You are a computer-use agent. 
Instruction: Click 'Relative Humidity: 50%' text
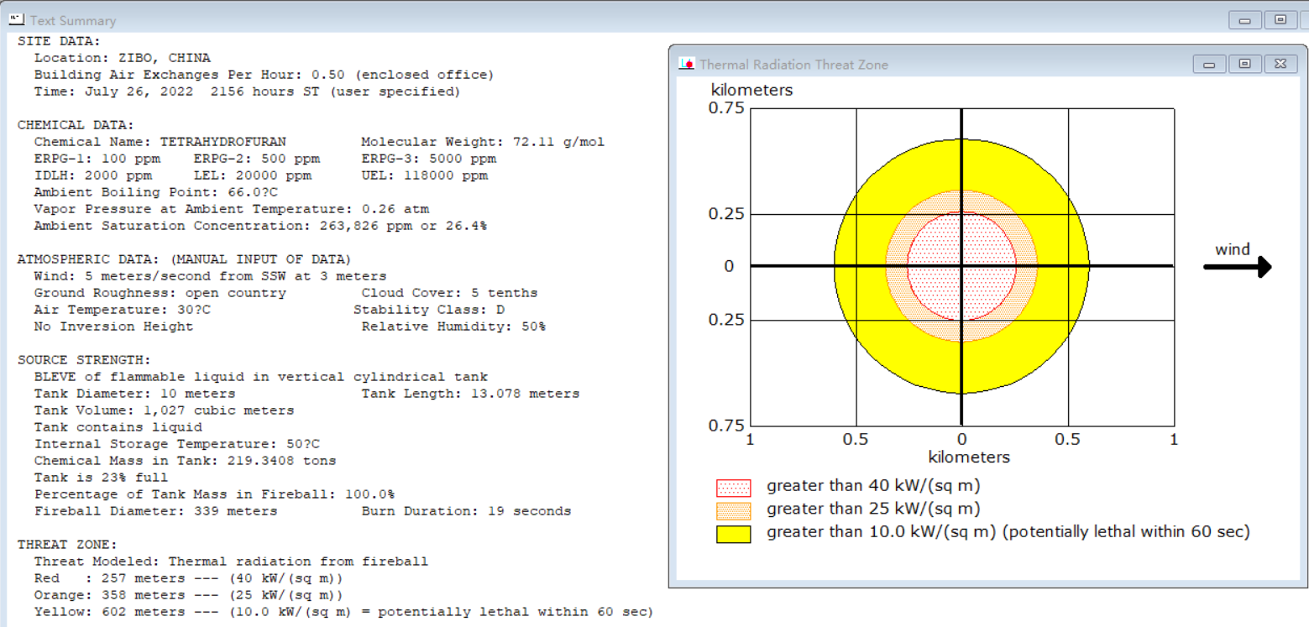tap(453, 327)
